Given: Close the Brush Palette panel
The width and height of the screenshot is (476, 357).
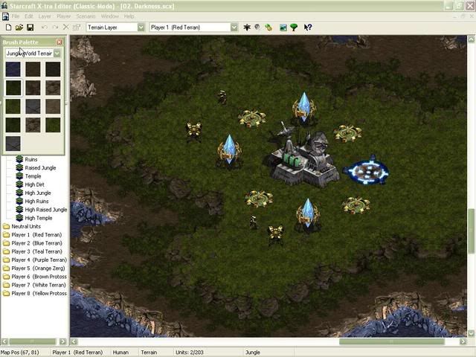Looking at the screenshot, I should tap(59, 42).
